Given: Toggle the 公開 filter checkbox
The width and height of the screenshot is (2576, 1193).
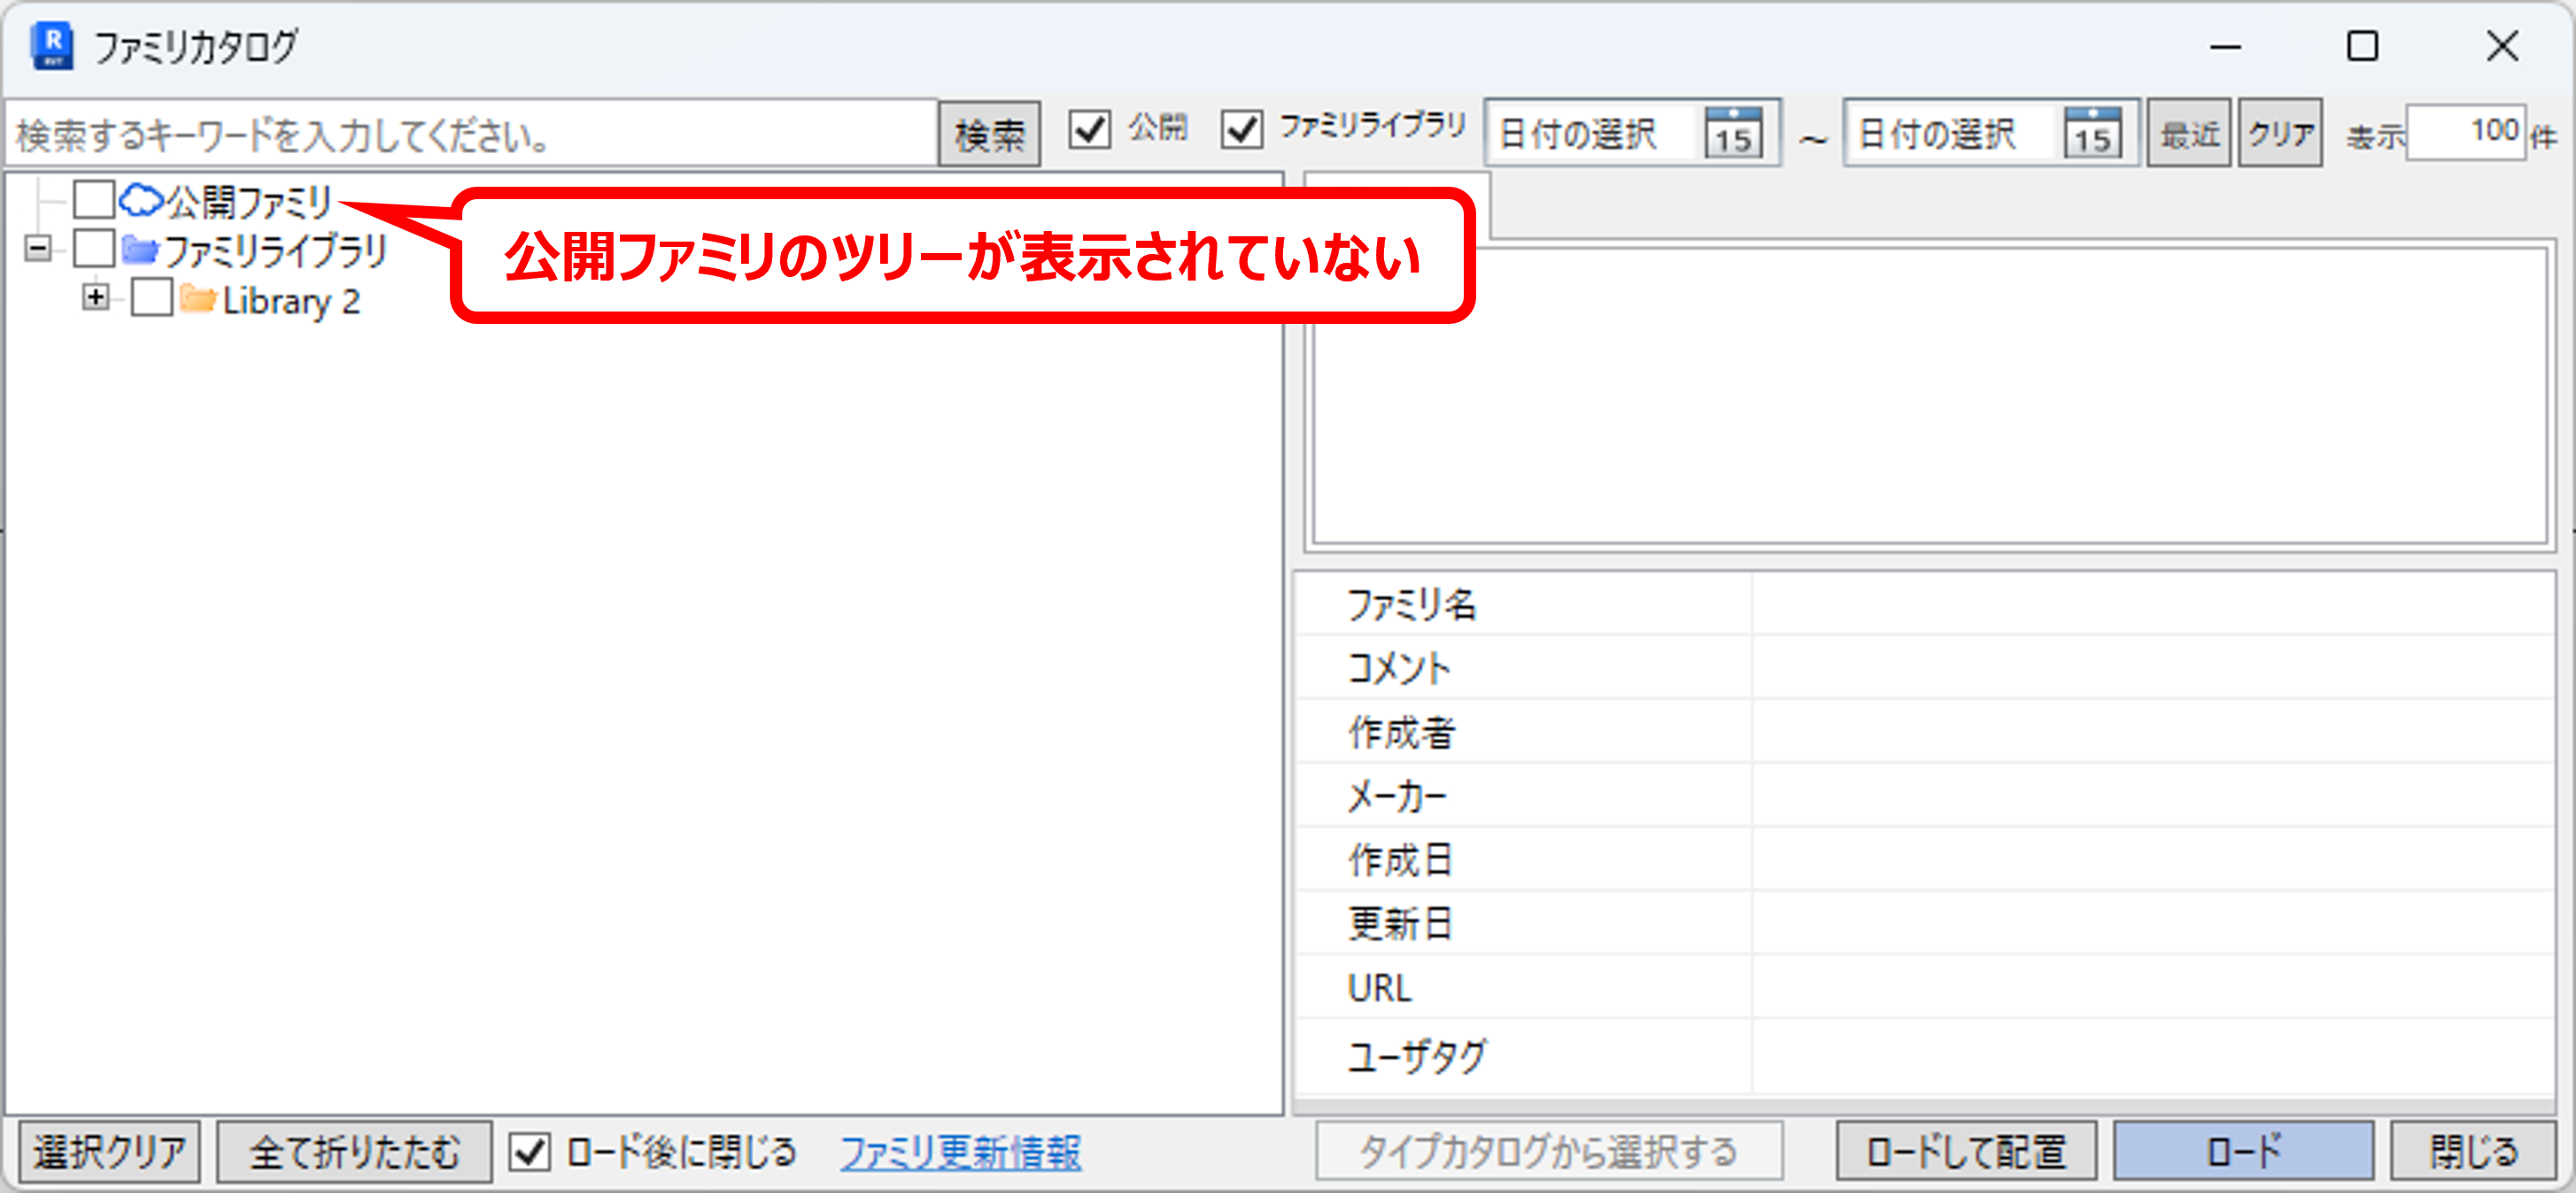Looking at the screenshot, I should [1089, 130].
